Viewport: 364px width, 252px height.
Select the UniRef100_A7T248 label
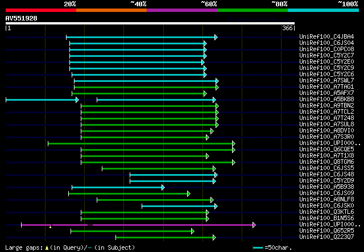point(326,118)
